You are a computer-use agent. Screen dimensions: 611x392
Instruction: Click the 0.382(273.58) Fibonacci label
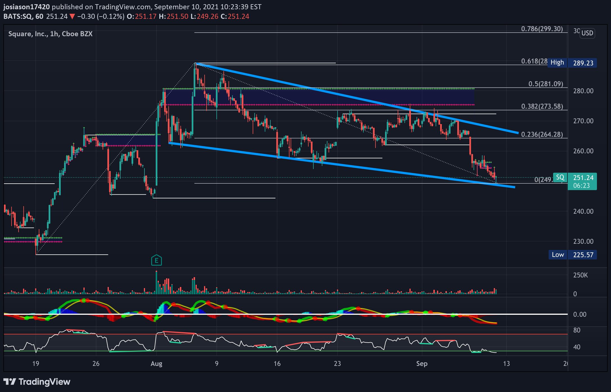click(x=542, y=106)
